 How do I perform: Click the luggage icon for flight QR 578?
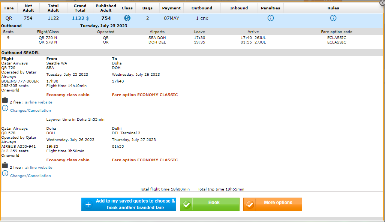(x=5, y=165)
